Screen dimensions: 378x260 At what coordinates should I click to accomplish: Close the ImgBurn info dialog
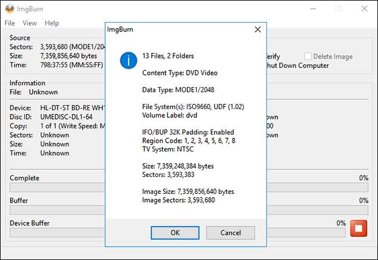(258, 28)
